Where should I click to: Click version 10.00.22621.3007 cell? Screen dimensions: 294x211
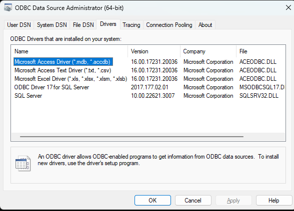point(152,96)
